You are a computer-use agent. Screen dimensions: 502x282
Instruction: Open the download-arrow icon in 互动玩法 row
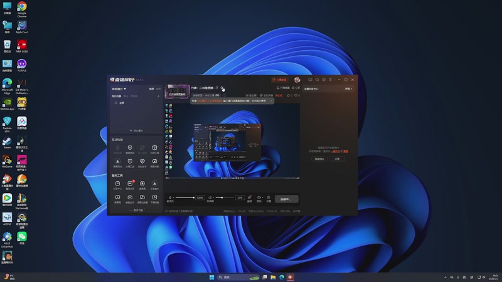point(117,161)
